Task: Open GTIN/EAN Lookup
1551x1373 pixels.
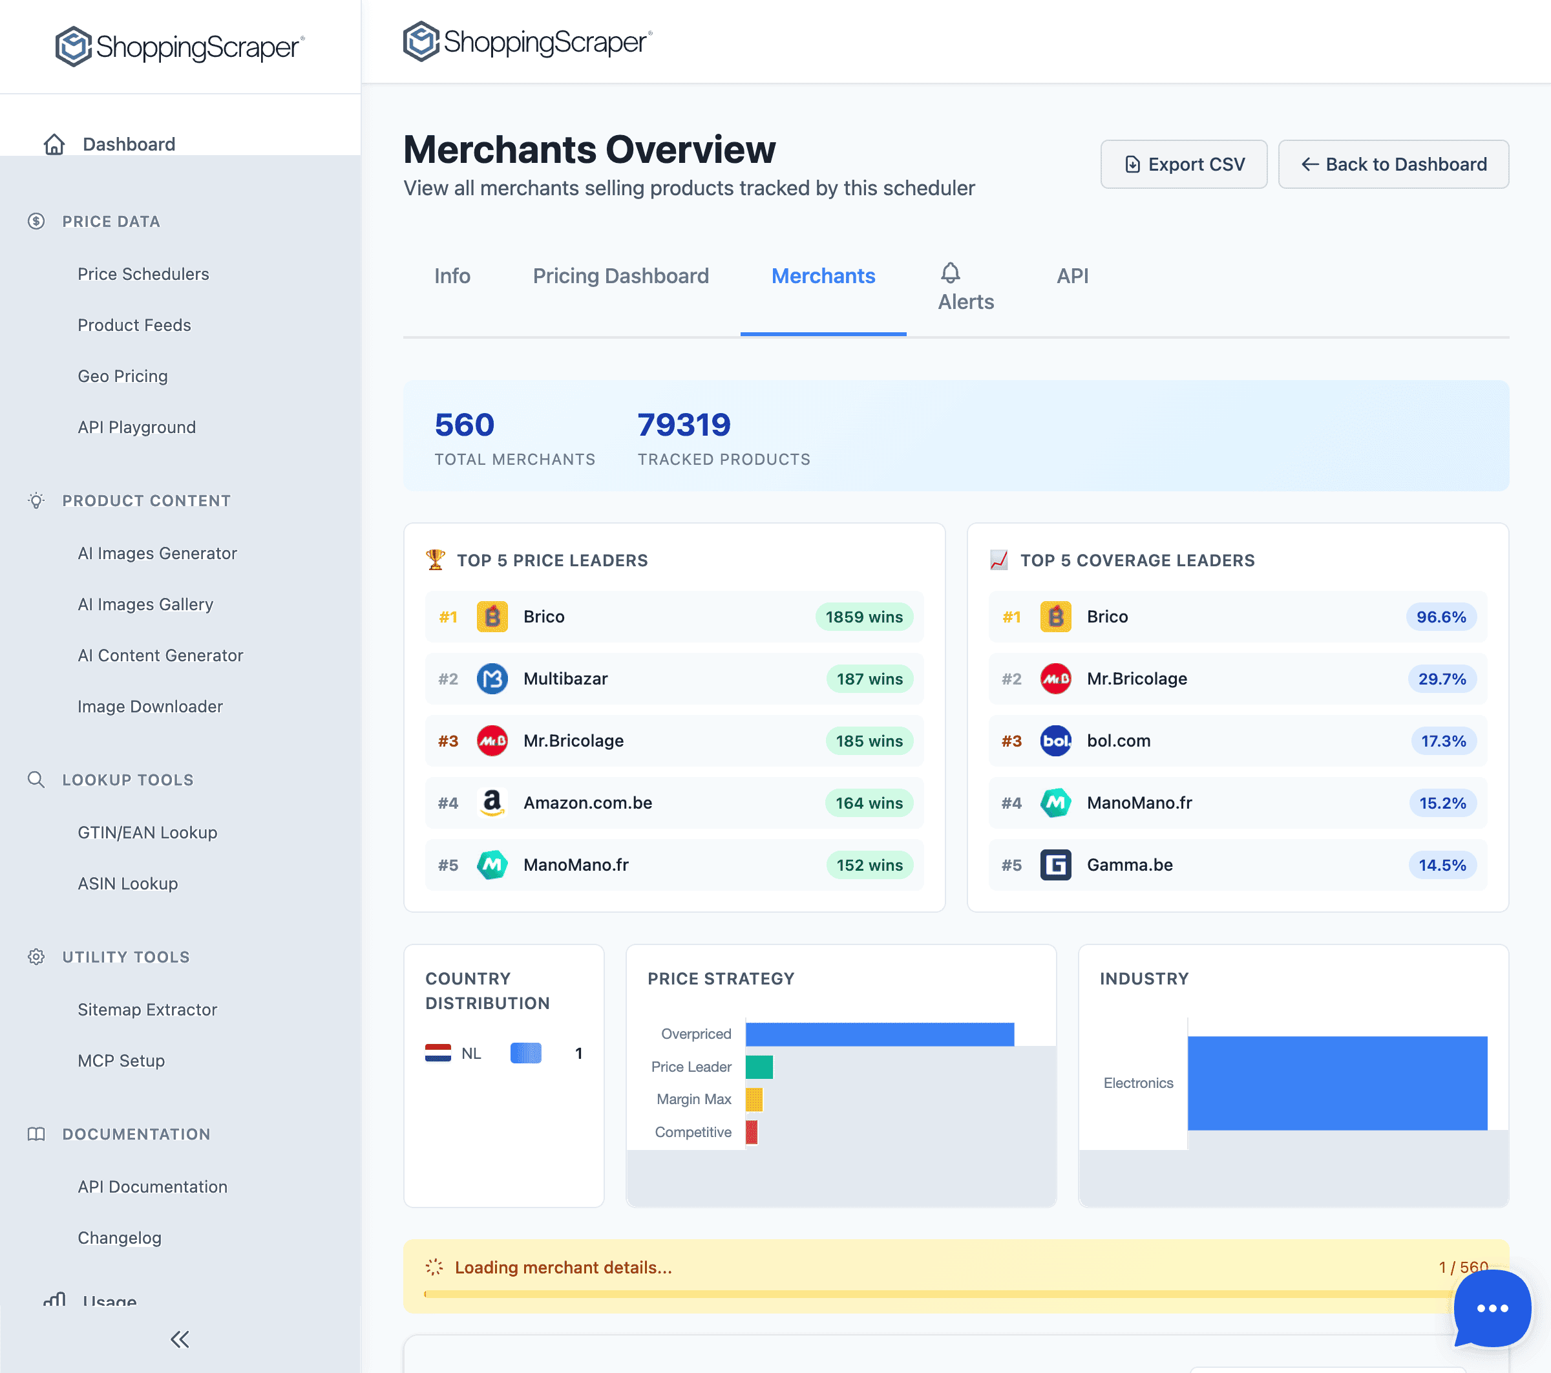Action: tap(148, 833)
